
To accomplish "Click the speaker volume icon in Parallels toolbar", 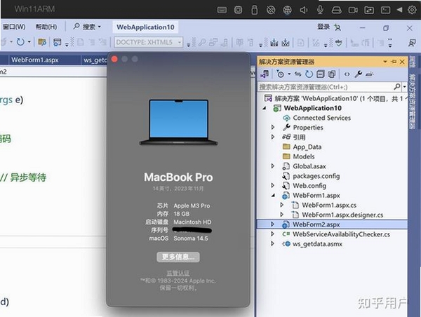I will tap(304, 11).
